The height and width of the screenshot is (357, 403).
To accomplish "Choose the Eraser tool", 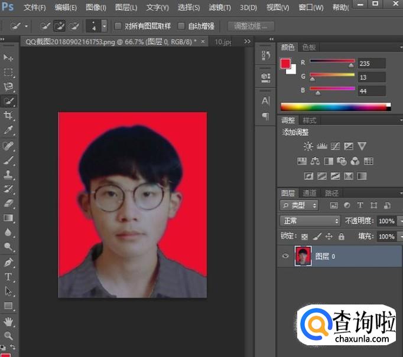I will 8,203.
